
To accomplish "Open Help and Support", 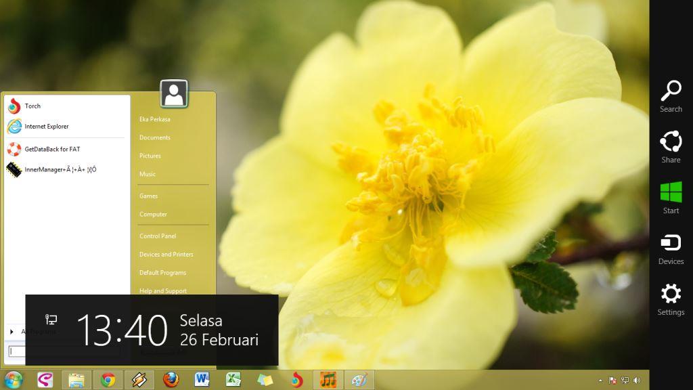I will tap(162, 290).
